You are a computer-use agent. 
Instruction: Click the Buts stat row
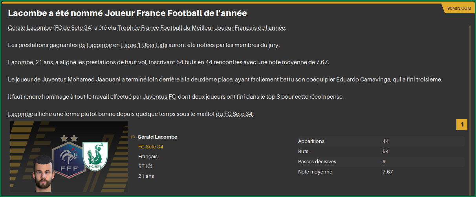[380, 152]
